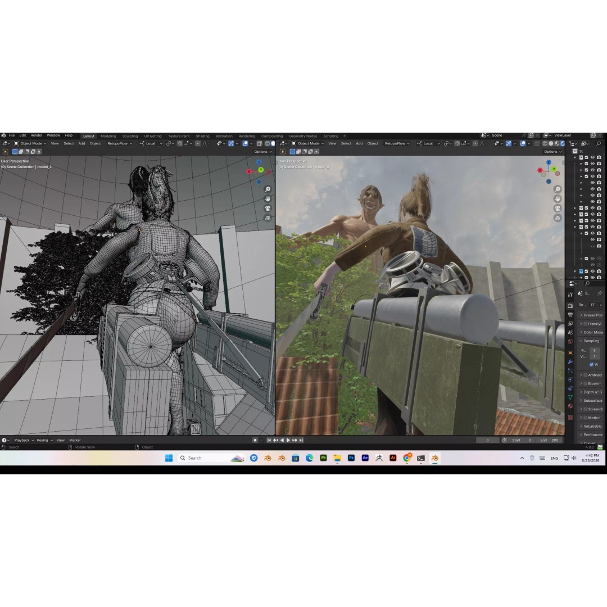Open Object Mode dropdown in left viewport

(30, 144)
